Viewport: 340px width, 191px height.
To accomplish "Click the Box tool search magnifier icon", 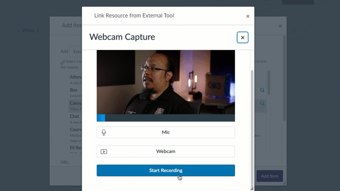I will coord(262,90).
